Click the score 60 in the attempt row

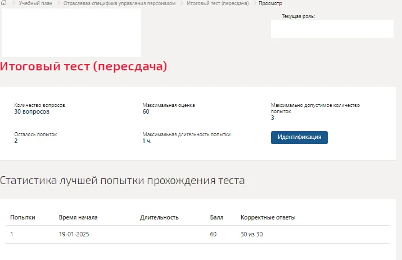pyautogui.click(x=213, y=234)
